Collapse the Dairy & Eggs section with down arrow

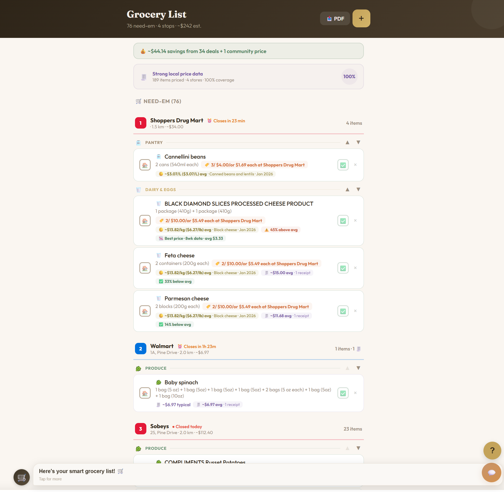coord(358,189)
